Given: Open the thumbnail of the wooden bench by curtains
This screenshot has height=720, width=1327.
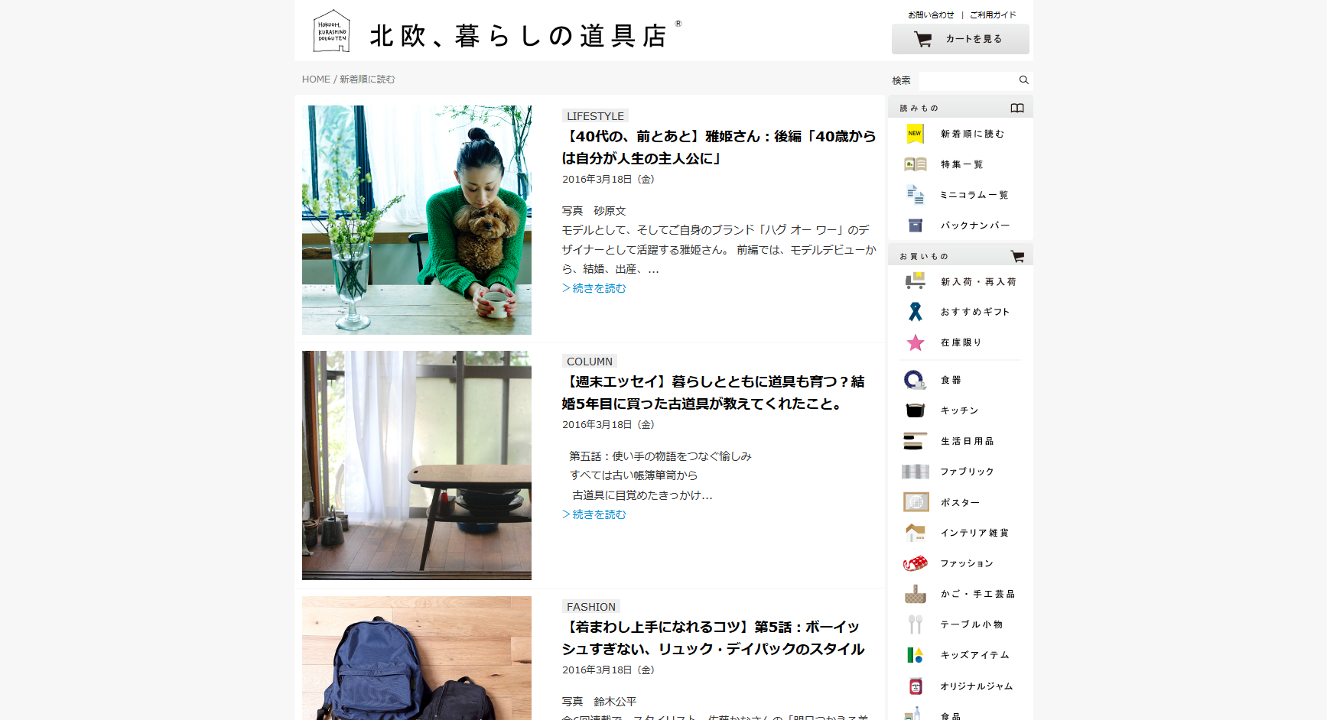Looking at the screenshot, I should [x=417, y=465].
